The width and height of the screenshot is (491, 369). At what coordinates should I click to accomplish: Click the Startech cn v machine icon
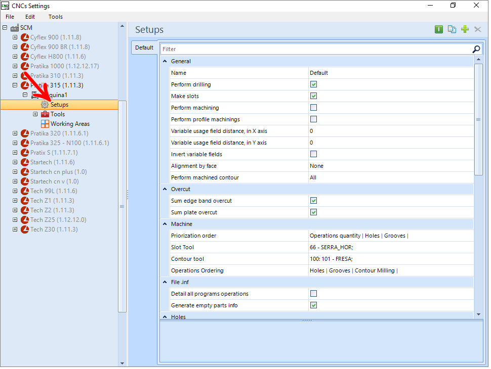(25, 181)
